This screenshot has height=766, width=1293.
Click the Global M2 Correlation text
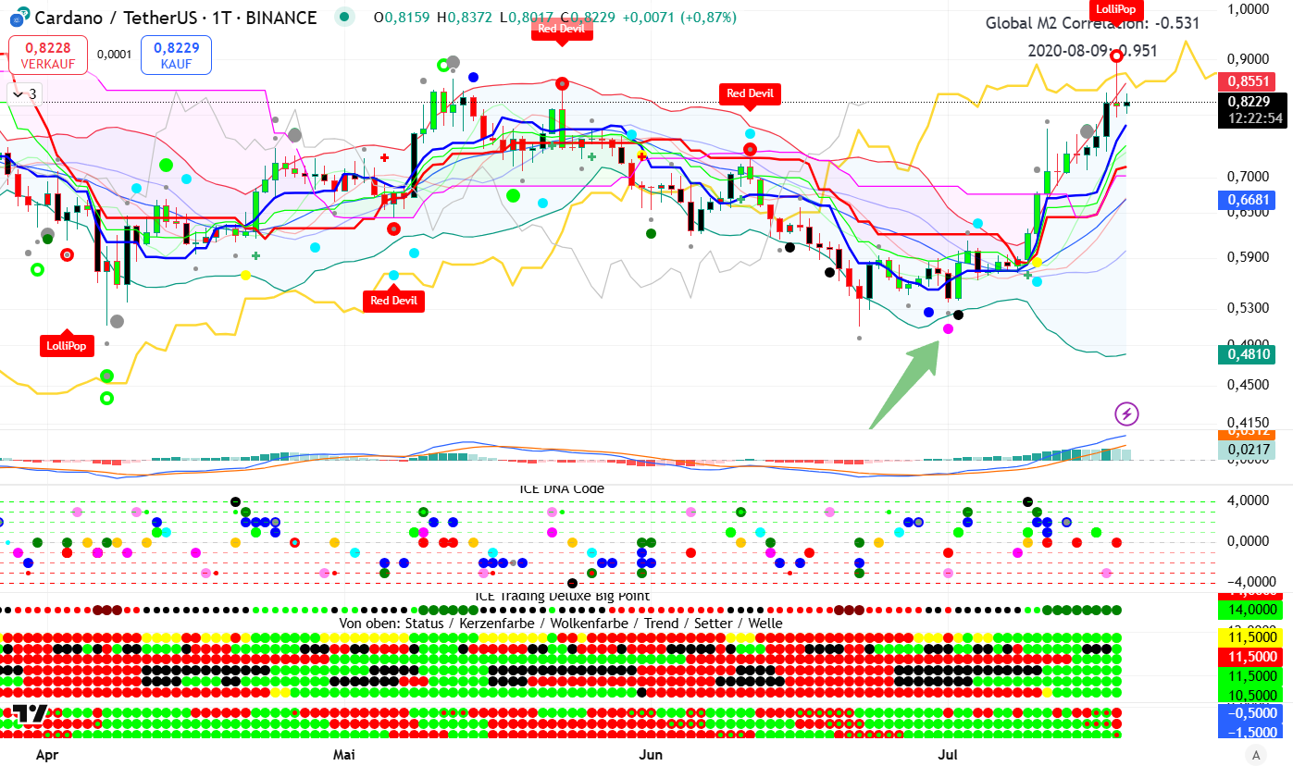coord(1092,24)
